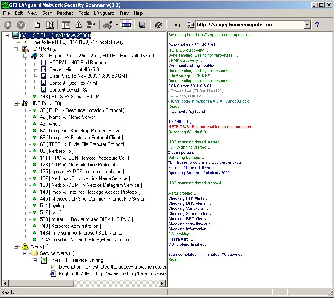This screenshot has width=335, height=298.
Task: Open the File menu
Action: point(6,13)
